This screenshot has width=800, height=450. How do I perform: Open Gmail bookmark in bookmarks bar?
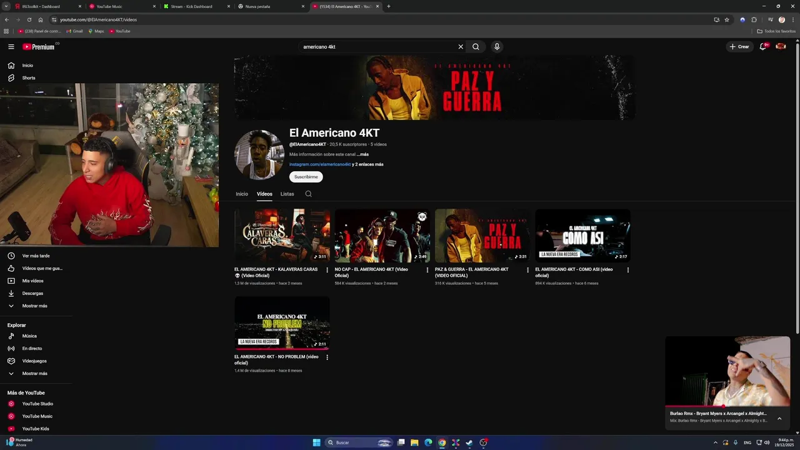tap(74, 31)
